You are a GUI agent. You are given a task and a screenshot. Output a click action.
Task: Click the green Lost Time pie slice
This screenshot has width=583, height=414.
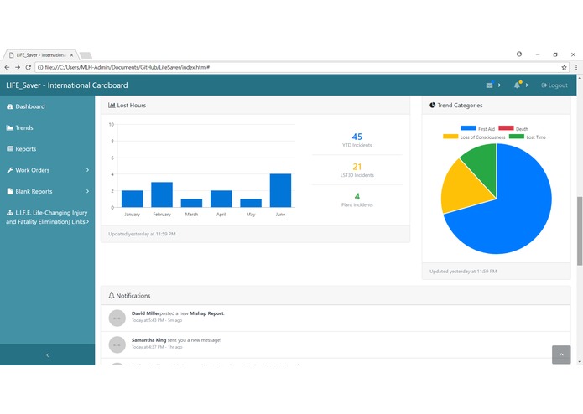pyautogui.click(x=482, y=163)
